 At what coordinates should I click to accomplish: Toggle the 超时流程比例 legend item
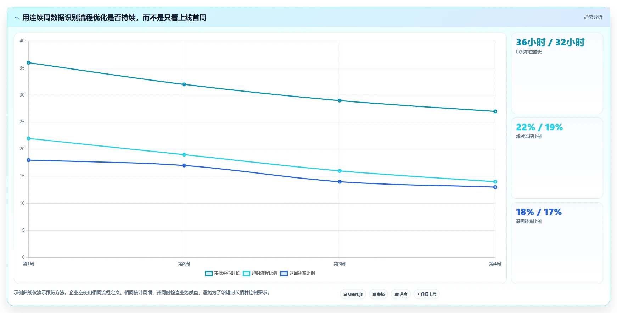point(260,273)
